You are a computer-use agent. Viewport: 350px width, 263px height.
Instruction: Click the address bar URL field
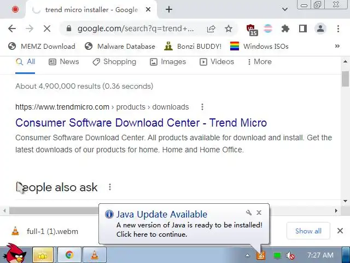(136, 28)
